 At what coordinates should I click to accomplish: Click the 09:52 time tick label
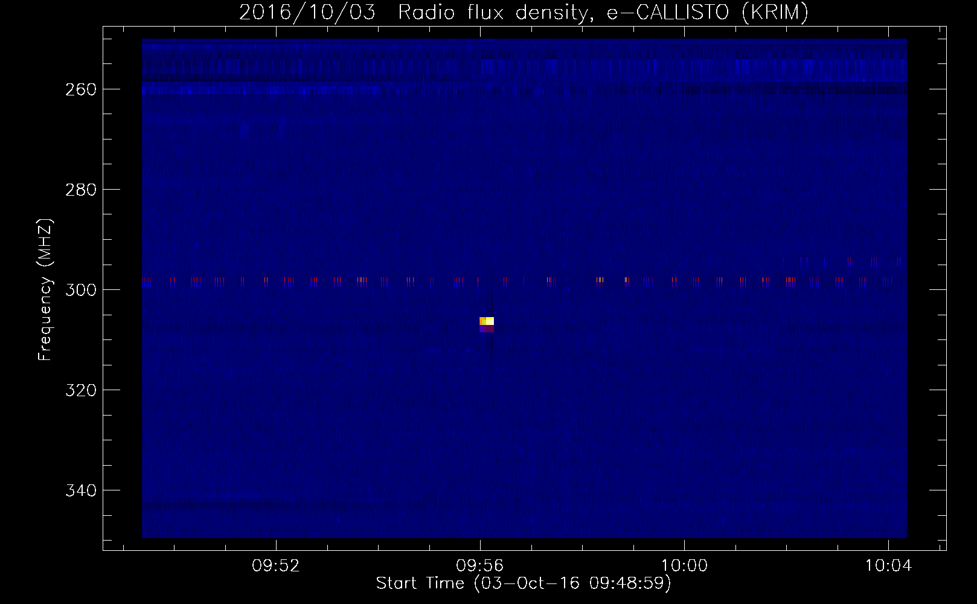[276, 566]
